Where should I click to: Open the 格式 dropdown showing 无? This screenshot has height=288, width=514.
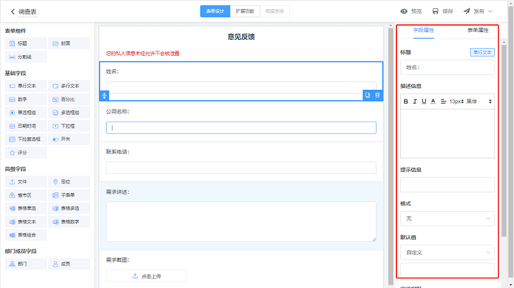coord(447,219)
